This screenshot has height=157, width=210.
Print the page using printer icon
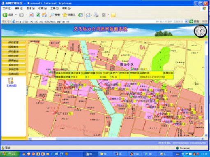click(96, 15)
